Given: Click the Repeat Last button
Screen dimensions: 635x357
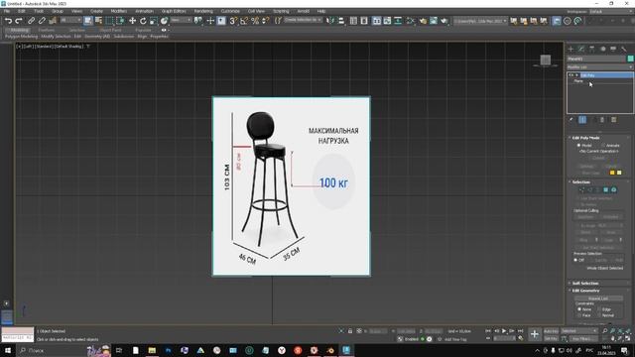Looking at the screenshot, I should point(598,298).
